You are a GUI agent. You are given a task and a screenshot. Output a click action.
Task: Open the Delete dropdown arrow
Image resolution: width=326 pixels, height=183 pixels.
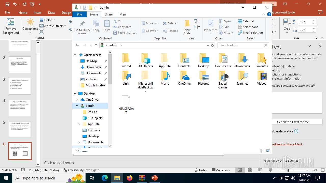coord(178,23)
